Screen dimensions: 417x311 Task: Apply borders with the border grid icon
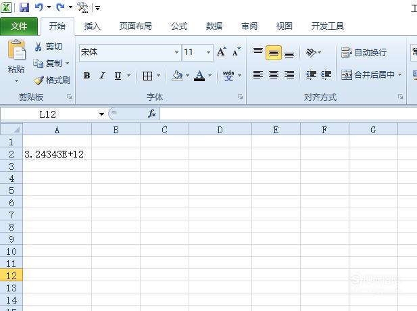(x=147, y=76)
